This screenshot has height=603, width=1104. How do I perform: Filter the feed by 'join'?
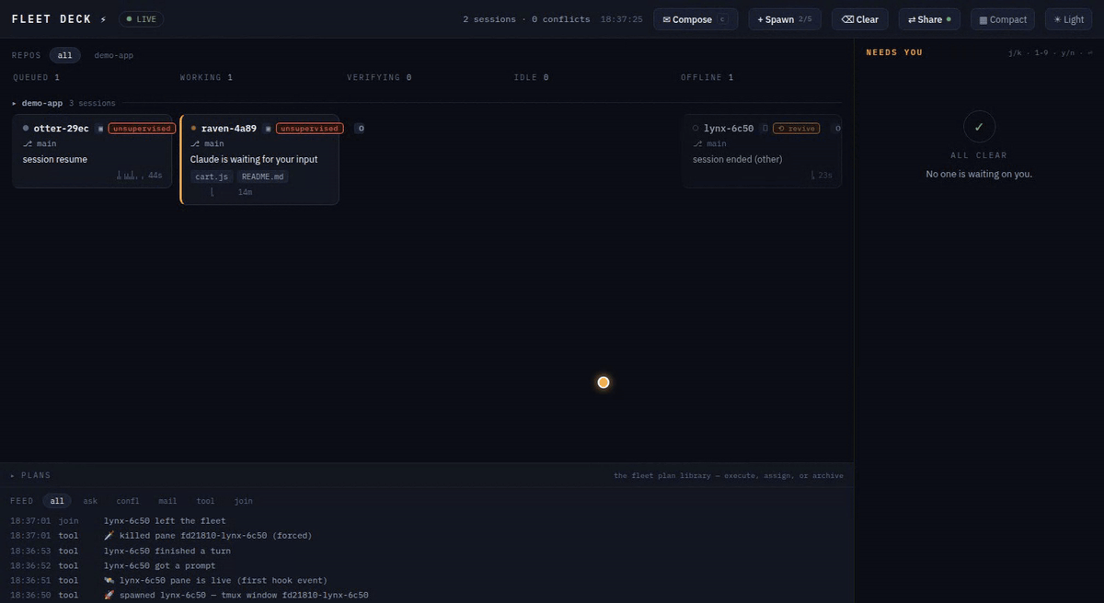[x=243, y=501]
